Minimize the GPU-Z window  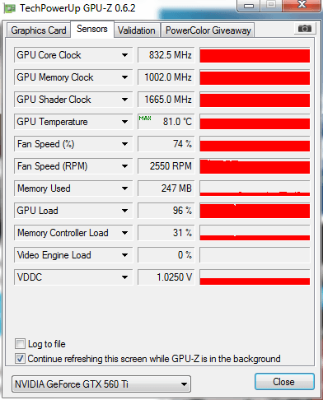point(249,6)
